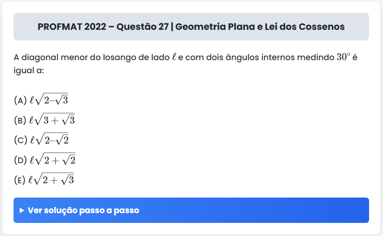Image resolution: width=383 pixels, height=236 pixels.
Task: Select option letter (A)
Action: [20, 100]
